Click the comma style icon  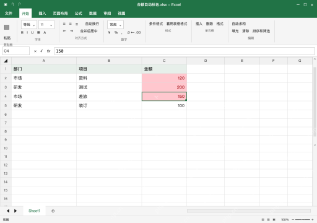[122, 33]
